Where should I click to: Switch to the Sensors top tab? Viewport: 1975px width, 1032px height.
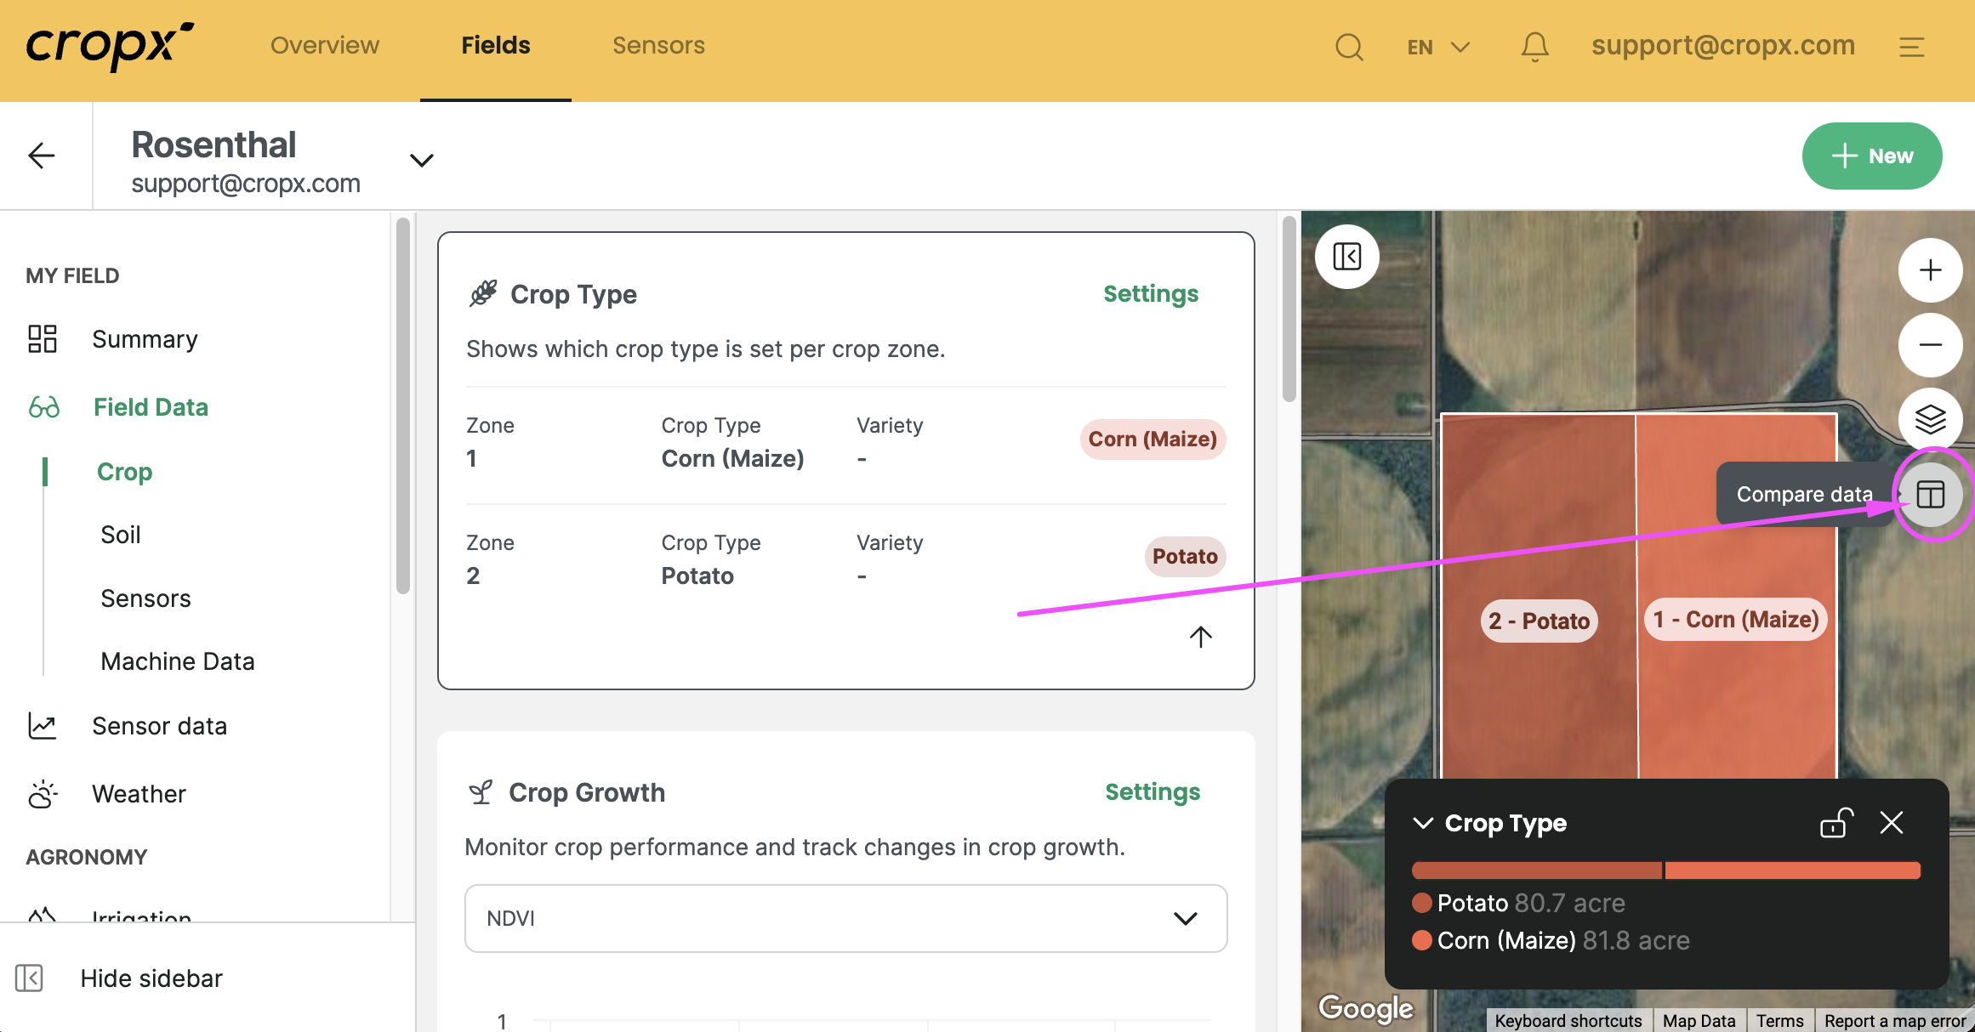(x=658, y=45)
